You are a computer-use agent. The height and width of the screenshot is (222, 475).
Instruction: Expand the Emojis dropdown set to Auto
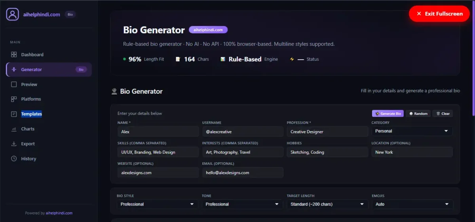412,204
